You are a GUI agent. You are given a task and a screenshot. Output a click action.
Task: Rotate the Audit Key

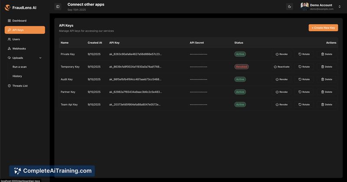click(x=304, y=79)
